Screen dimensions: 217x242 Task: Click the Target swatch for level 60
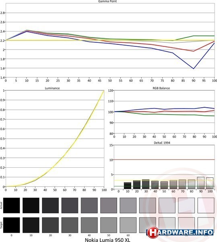tap(128, 225)
